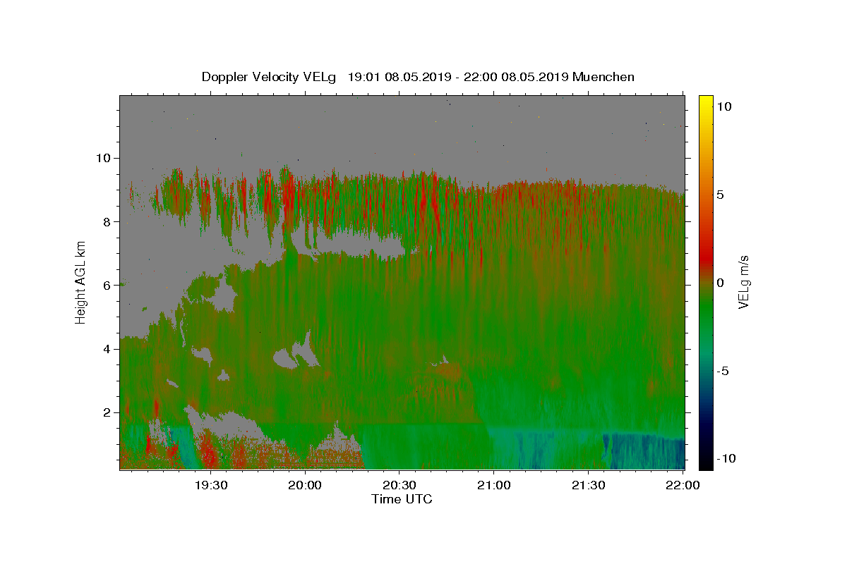This screenshot has width=847, height=564.
Task: Click the plot title 'Doppler Velocity VELg'
Action: [x=270, y=77]
